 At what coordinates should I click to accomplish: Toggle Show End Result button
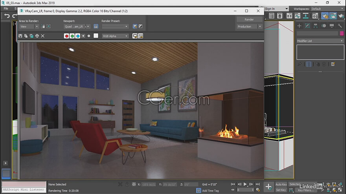(x=309, y=64)
